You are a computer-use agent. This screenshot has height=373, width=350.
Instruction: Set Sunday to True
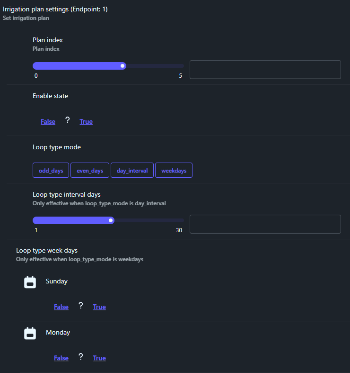(99, 307)
